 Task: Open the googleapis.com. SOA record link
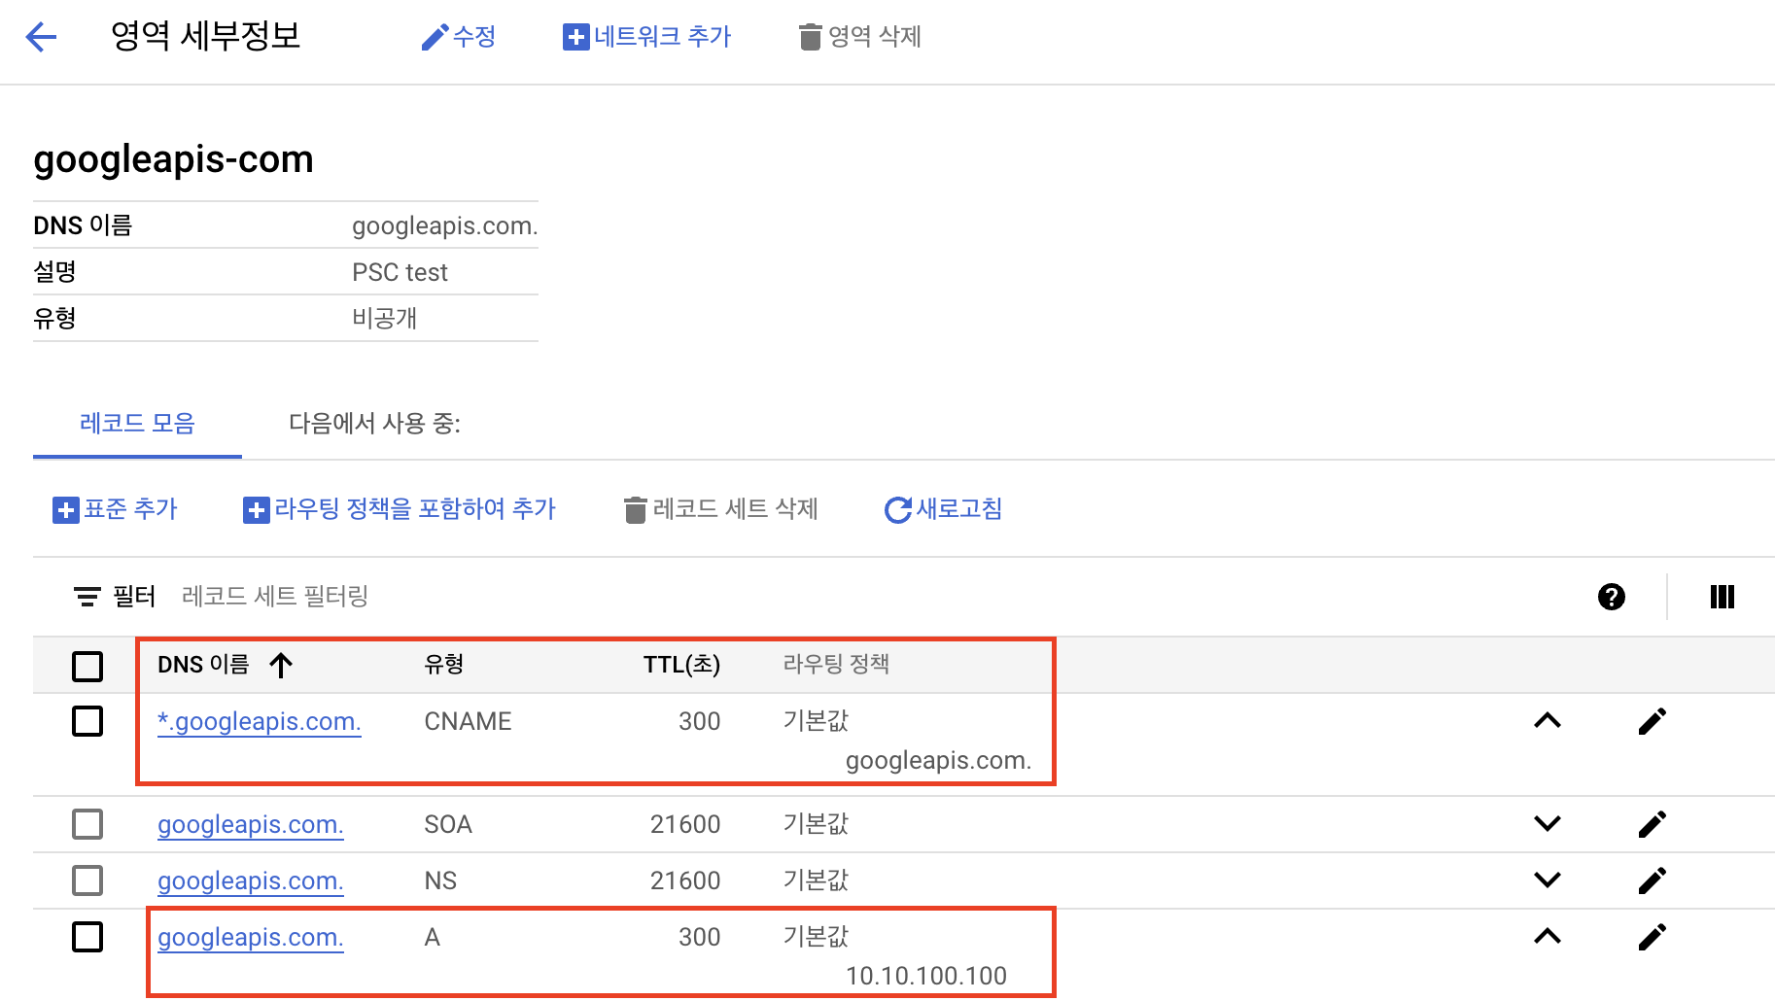[250, 825]
